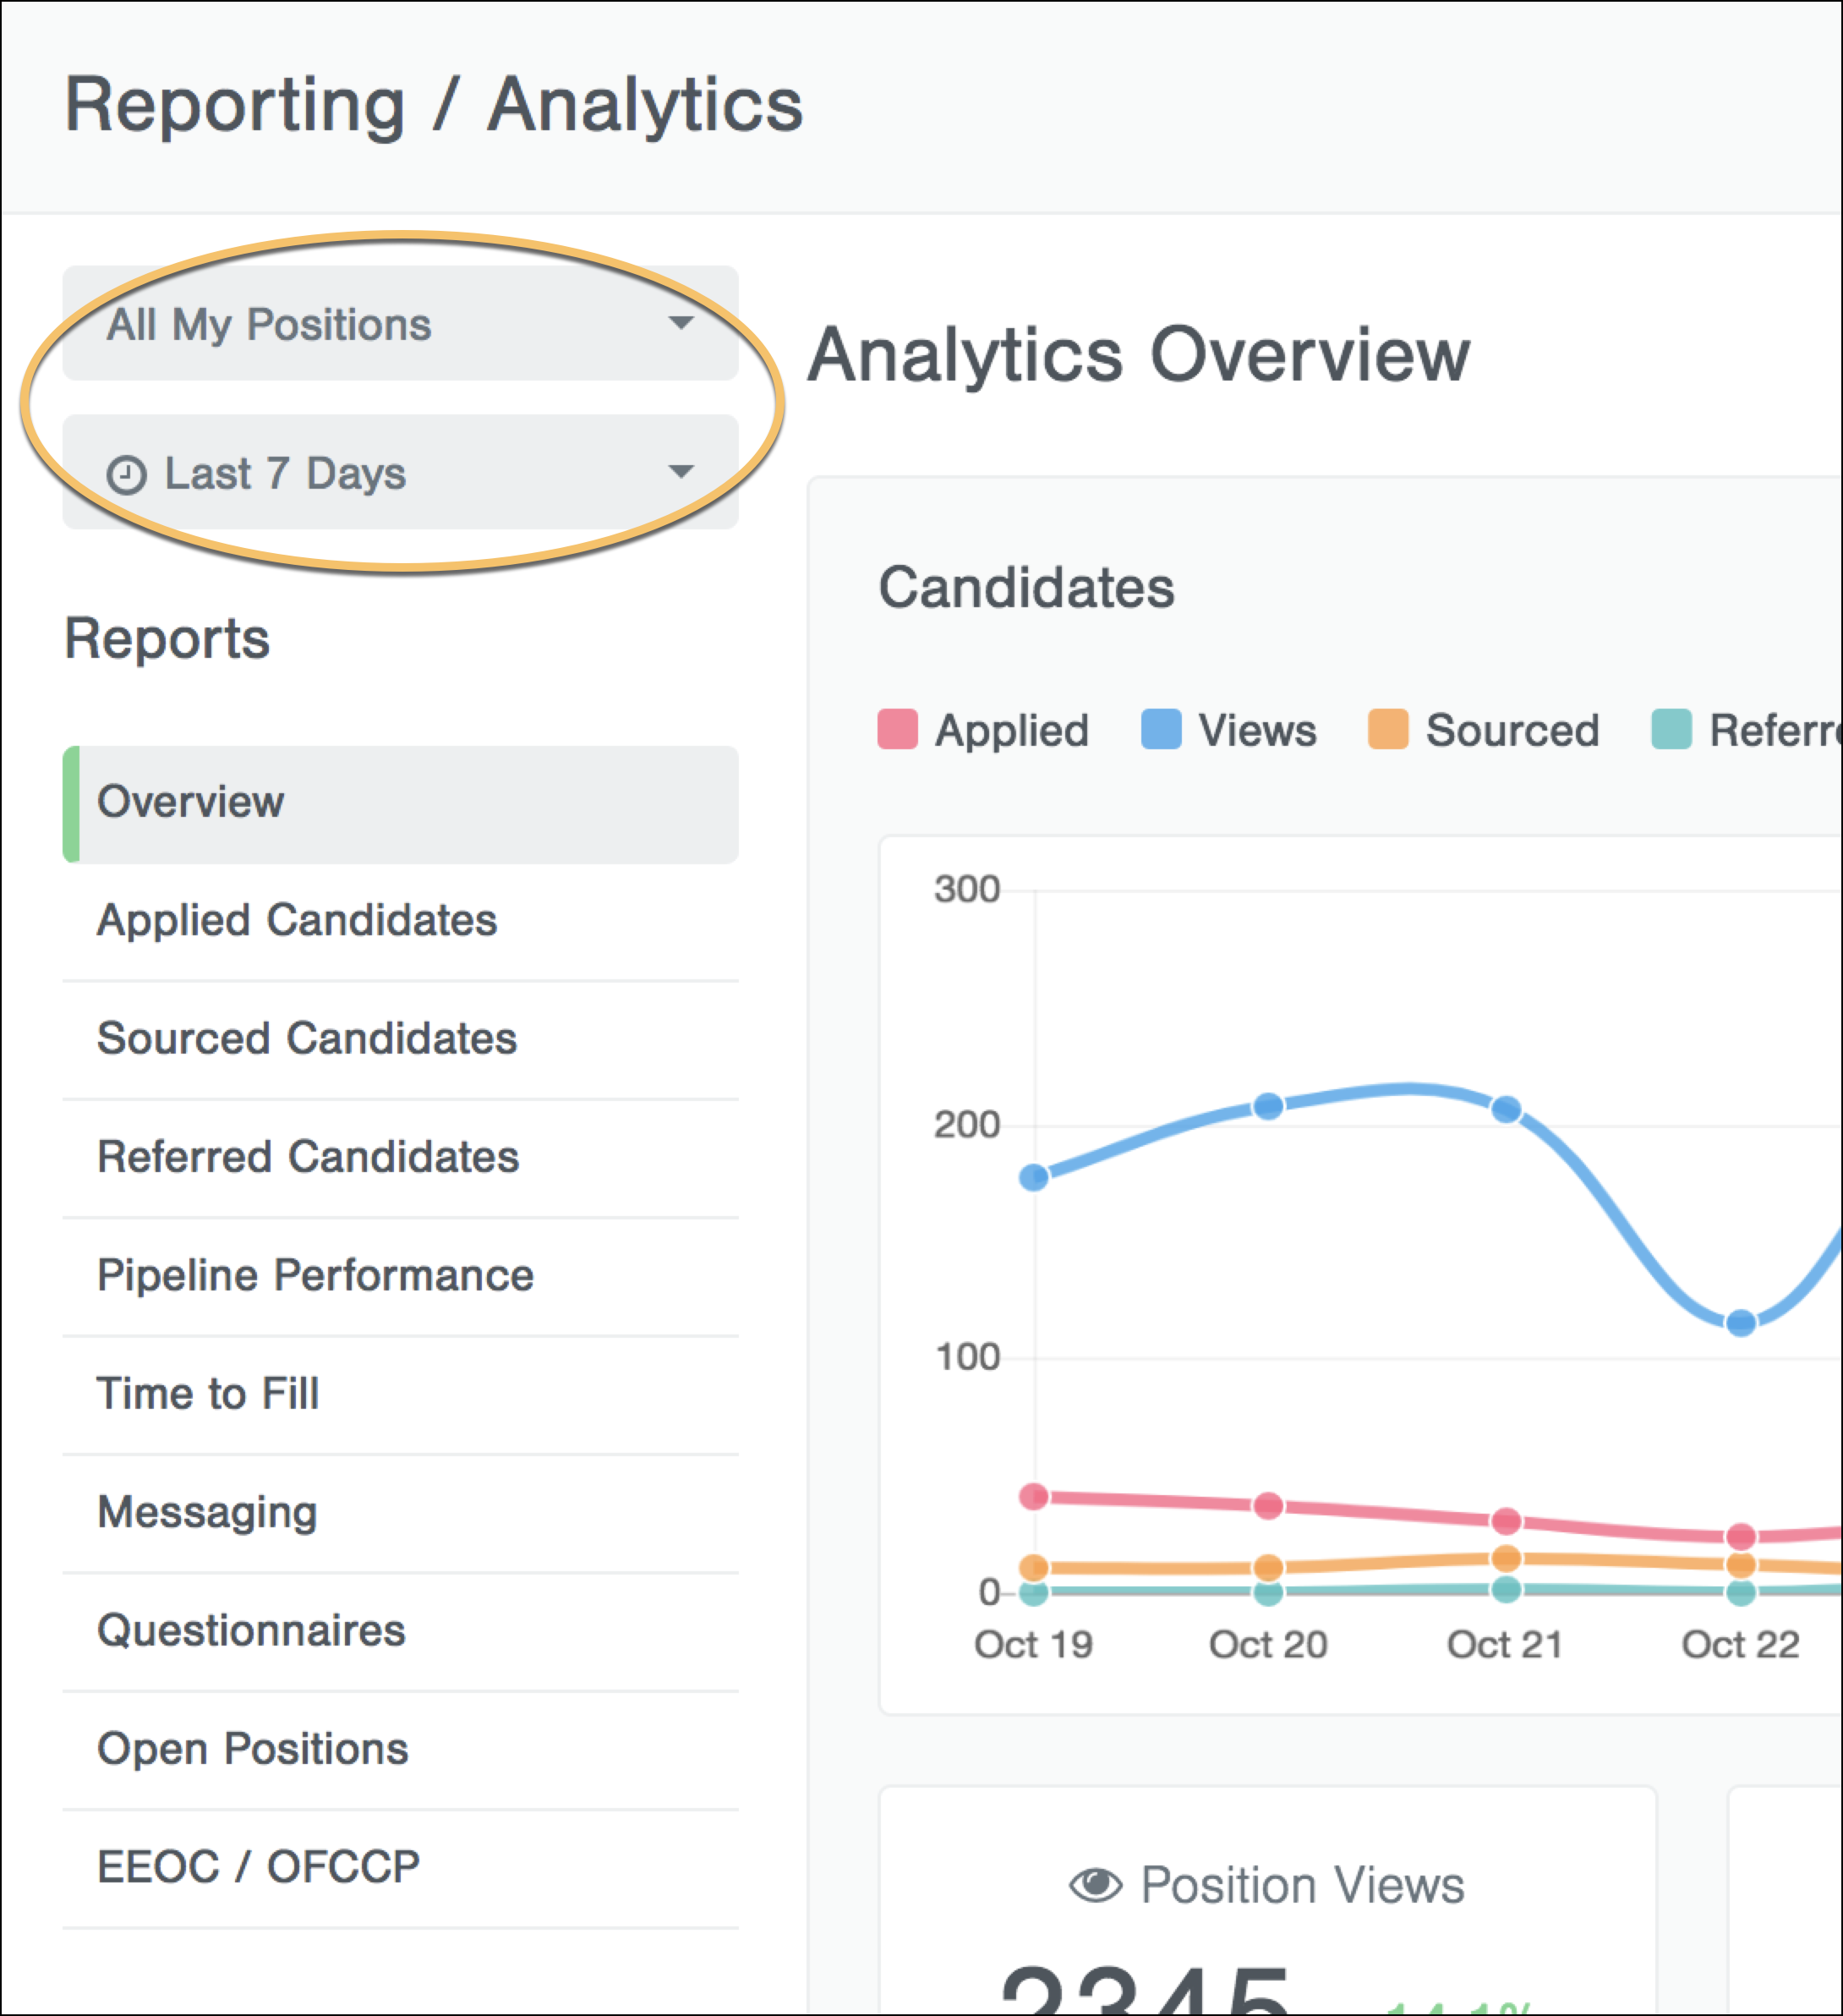Screen dimensions: 1843x2016
Task: Open the EEOC / OFCCP report
Action: (258, 1867)
